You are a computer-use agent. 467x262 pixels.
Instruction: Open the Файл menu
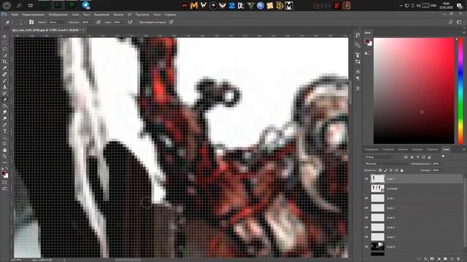coord(15,15)
